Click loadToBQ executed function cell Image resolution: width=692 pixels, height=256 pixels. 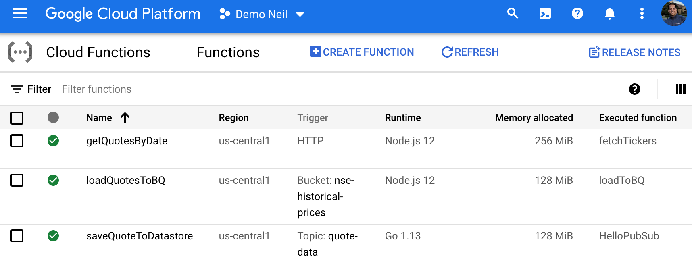pyautogui.click(x=621, y=180)
